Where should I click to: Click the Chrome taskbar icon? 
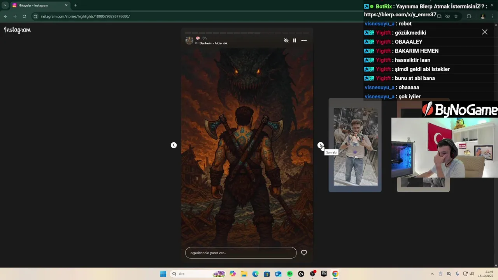335,274
